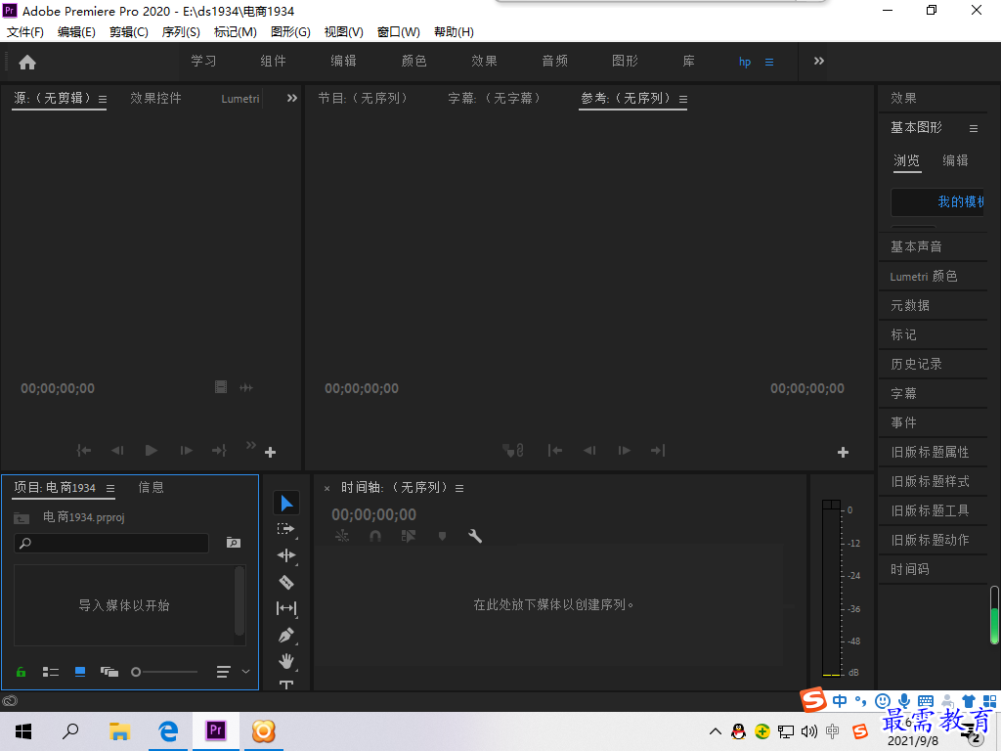The image size is (1001, 751).
Task: Open the 窗口(W) menu
Action: pyautogui.click(x=399, y=32)
